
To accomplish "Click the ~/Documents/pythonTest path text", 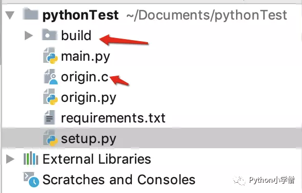I will (207, 15).
